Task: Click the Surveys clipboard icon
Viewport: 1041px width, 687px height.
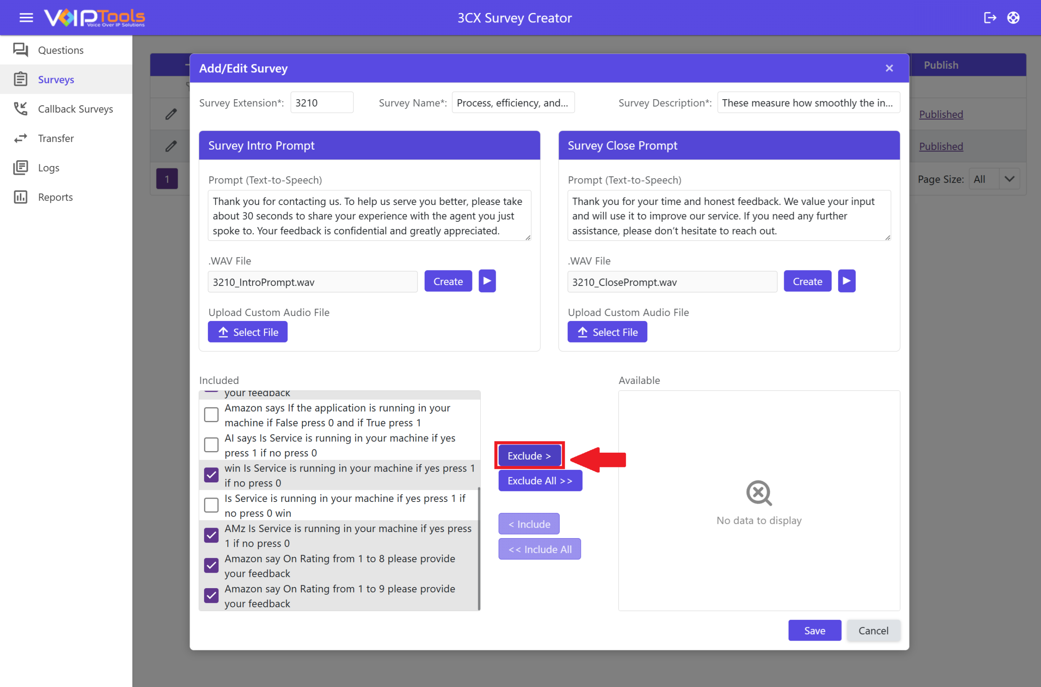Action: click(21, 79)
